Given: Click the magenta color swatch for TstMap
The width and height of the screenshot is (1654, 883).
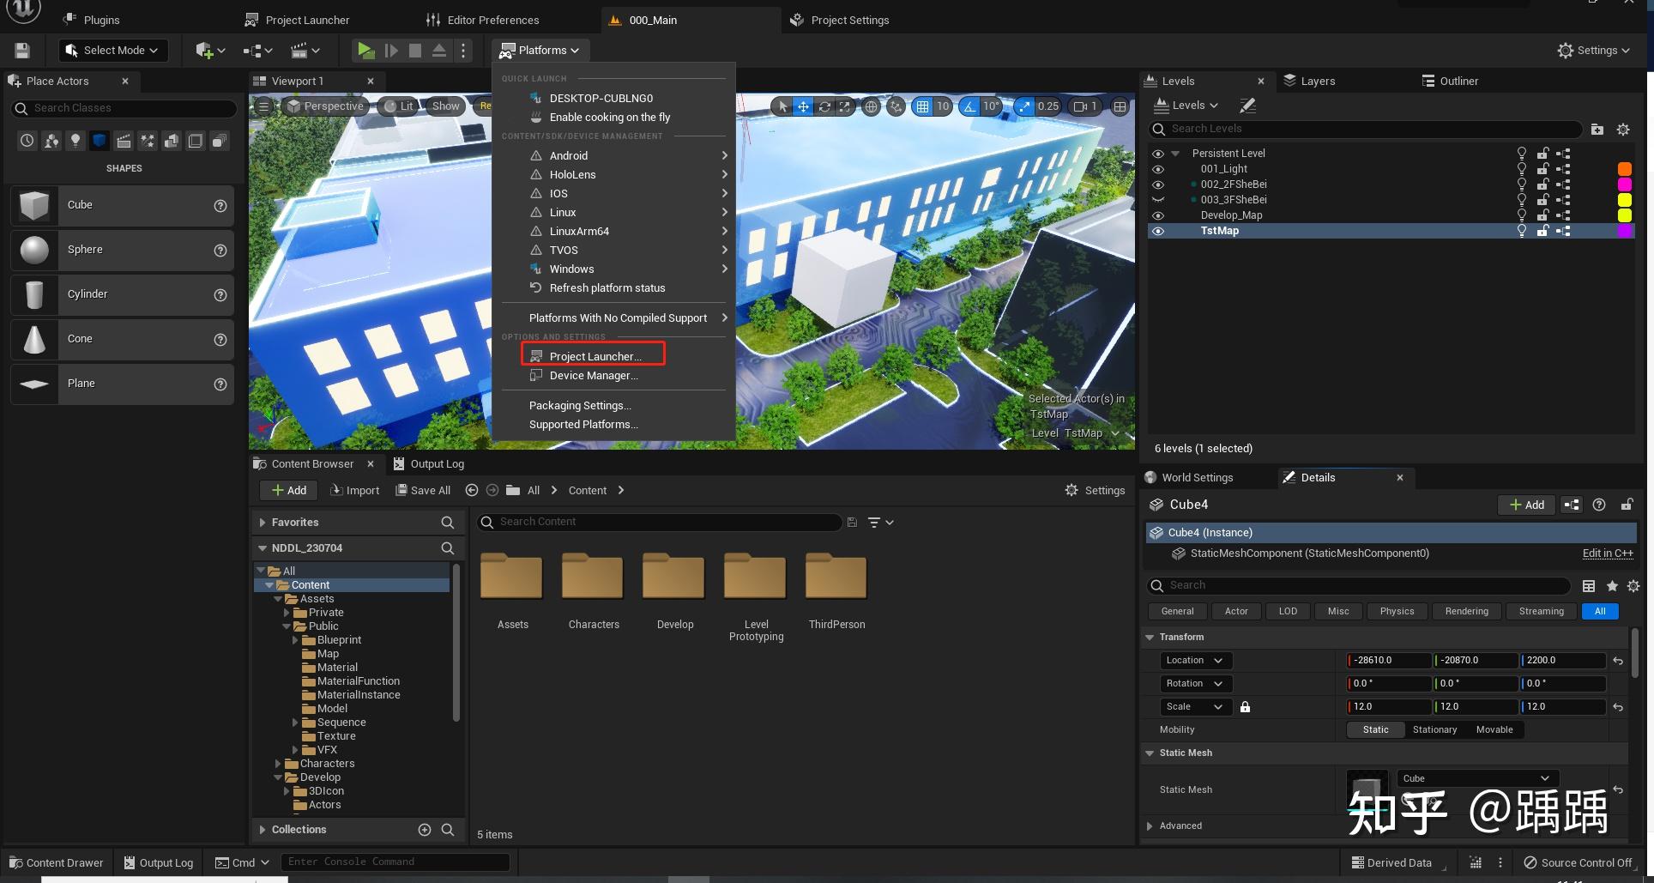Looking at the screenshot, I should click(1624, 231).
